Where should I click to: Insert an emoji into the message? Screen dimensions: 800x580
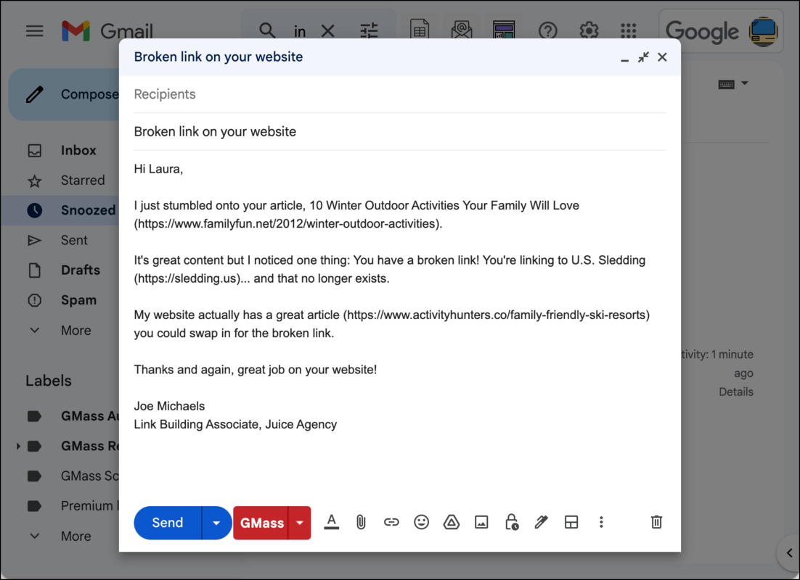(421, 522)
